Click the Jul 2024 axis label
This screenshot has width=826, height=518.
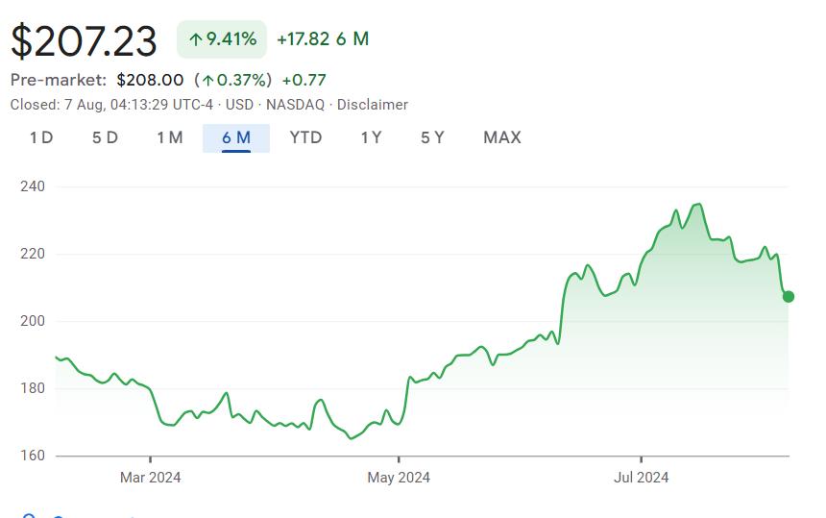coord(641,477)
